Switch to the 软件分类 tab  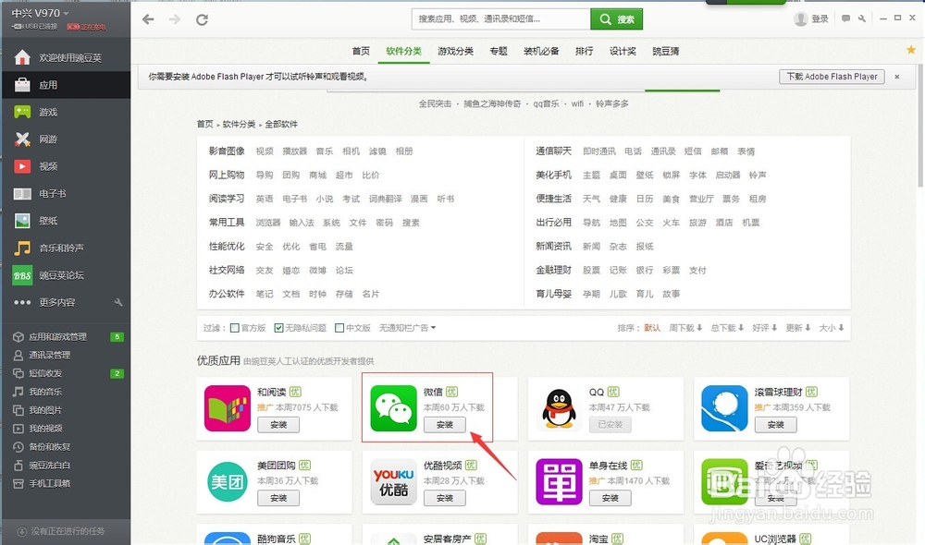click(404, 51)
